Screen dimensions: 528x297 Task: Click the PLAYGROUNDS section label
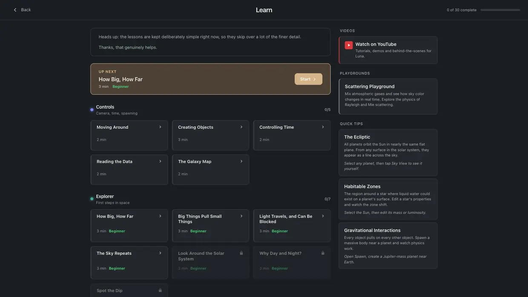coord(355,73)
